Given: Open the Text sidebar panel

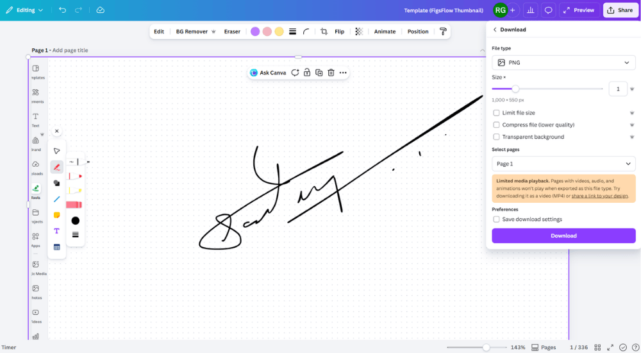Looking at the screenshot, I should [x=35, y=119].
